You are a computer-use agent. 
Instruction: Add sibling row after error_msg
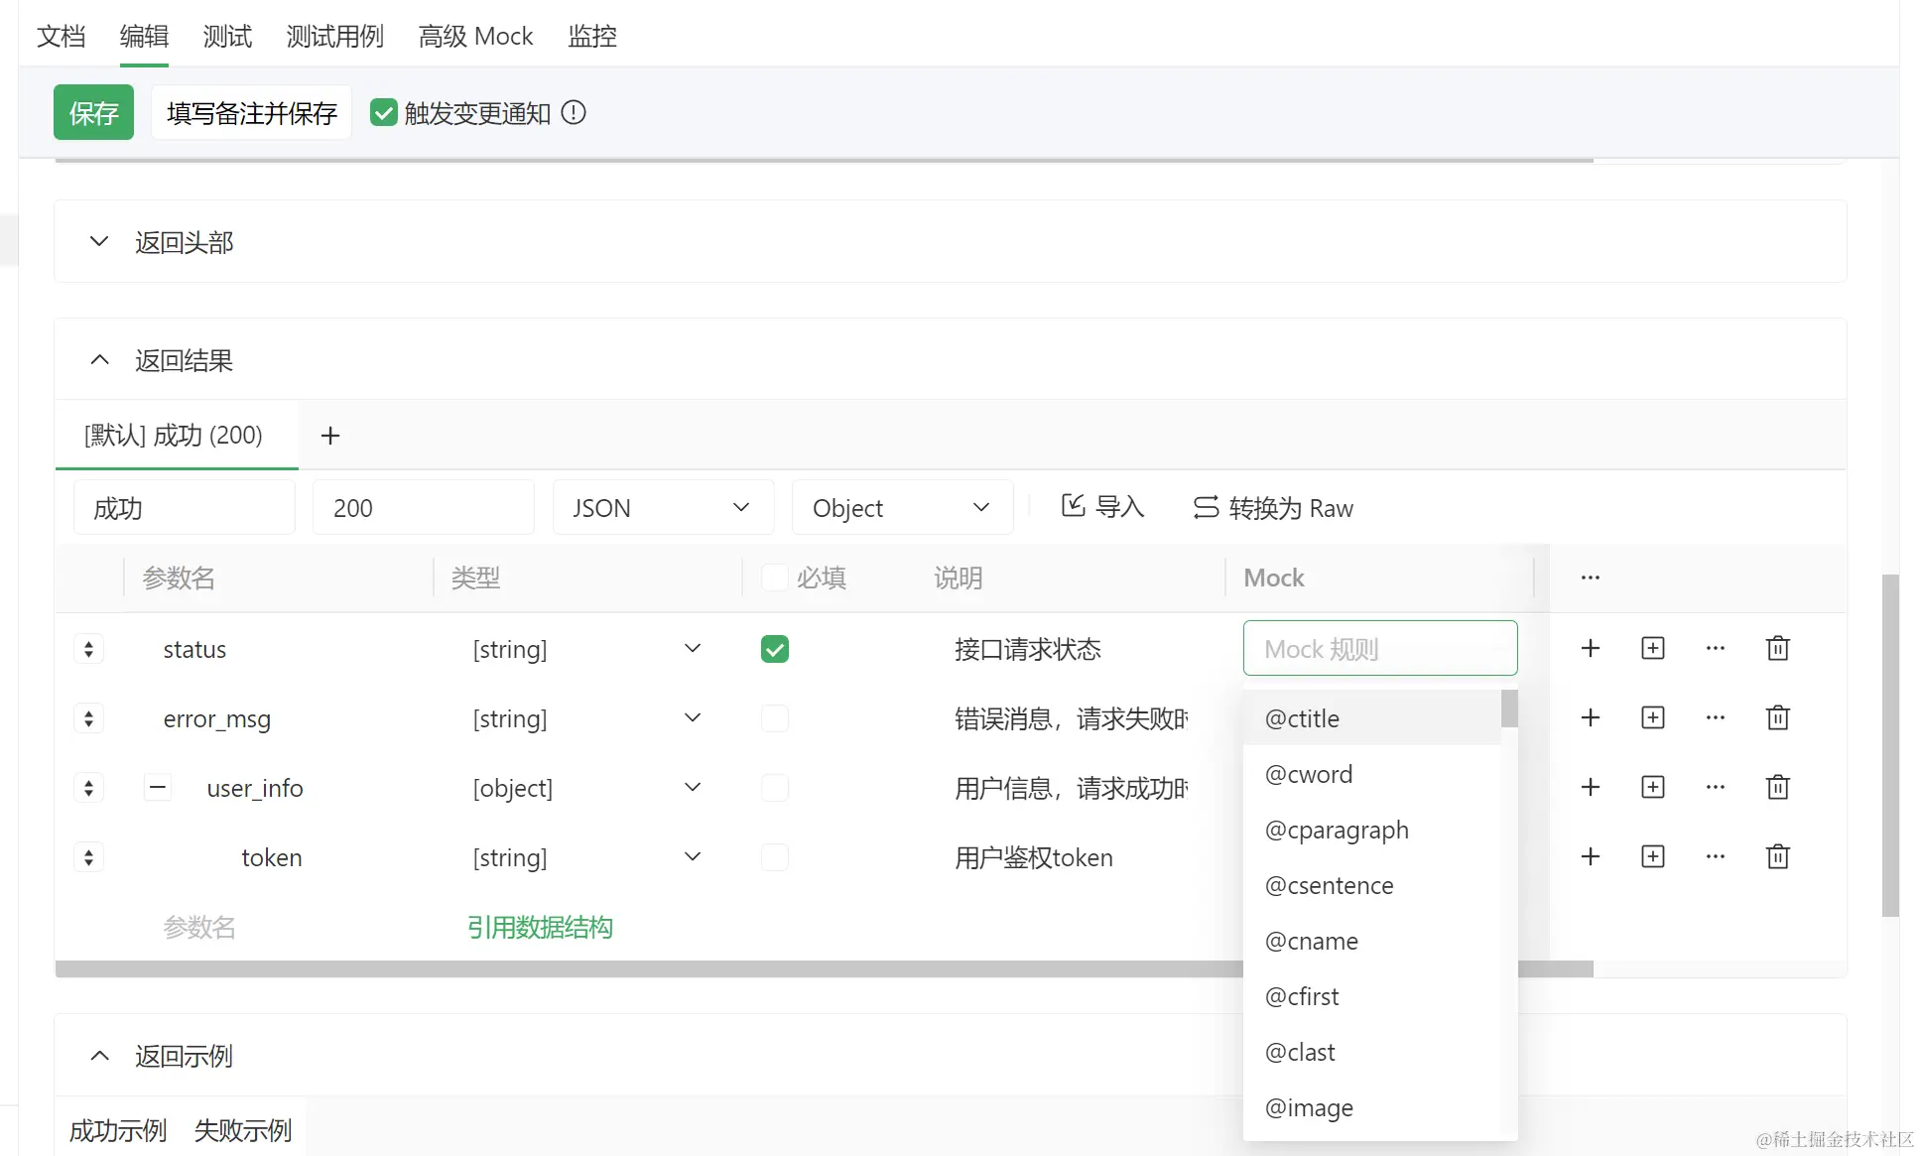[x=1590, y=717]
